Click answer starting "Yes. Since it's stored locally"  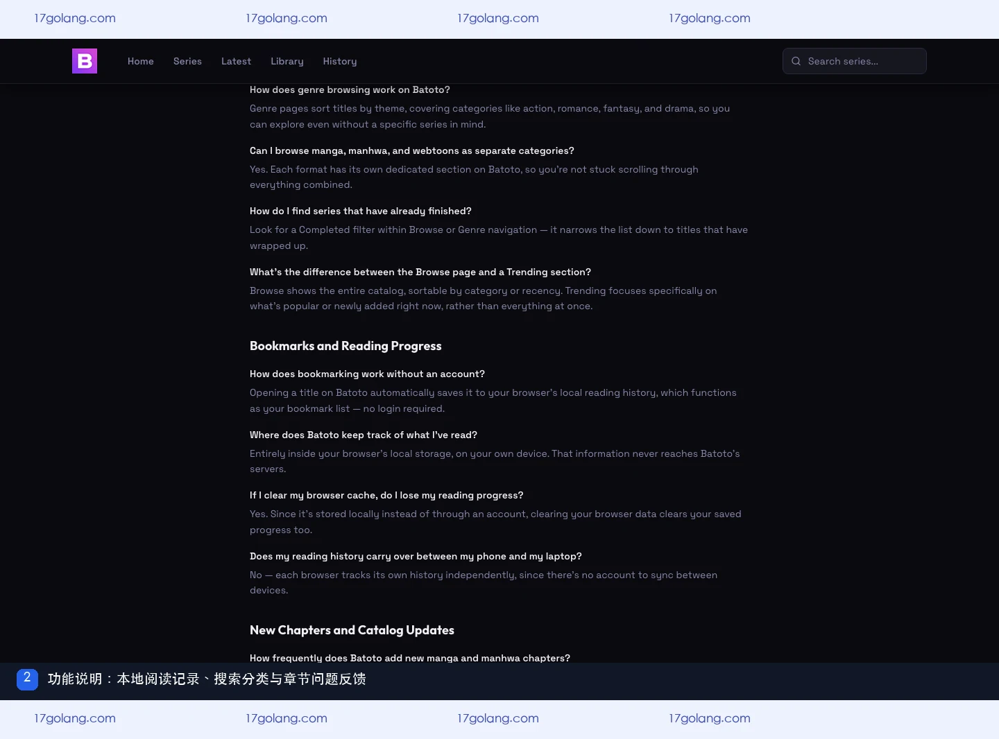click(x=495, y=522)
